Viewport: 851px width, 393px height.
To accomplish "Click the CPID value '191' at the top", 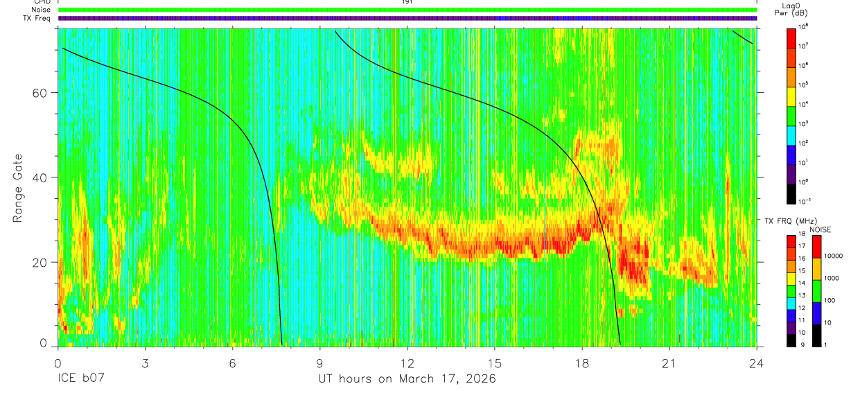I will tap(407, 2).
